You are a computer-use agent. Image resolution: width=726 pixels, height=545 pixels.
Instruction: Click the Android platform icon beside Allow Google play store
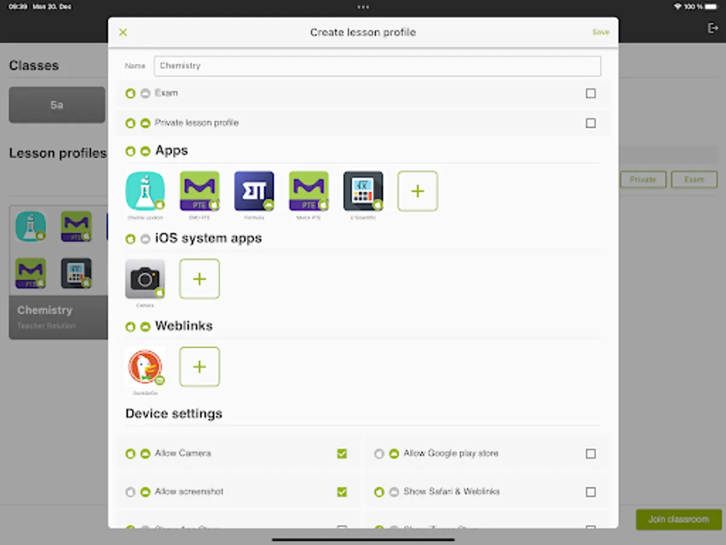[x=394, y=454]
